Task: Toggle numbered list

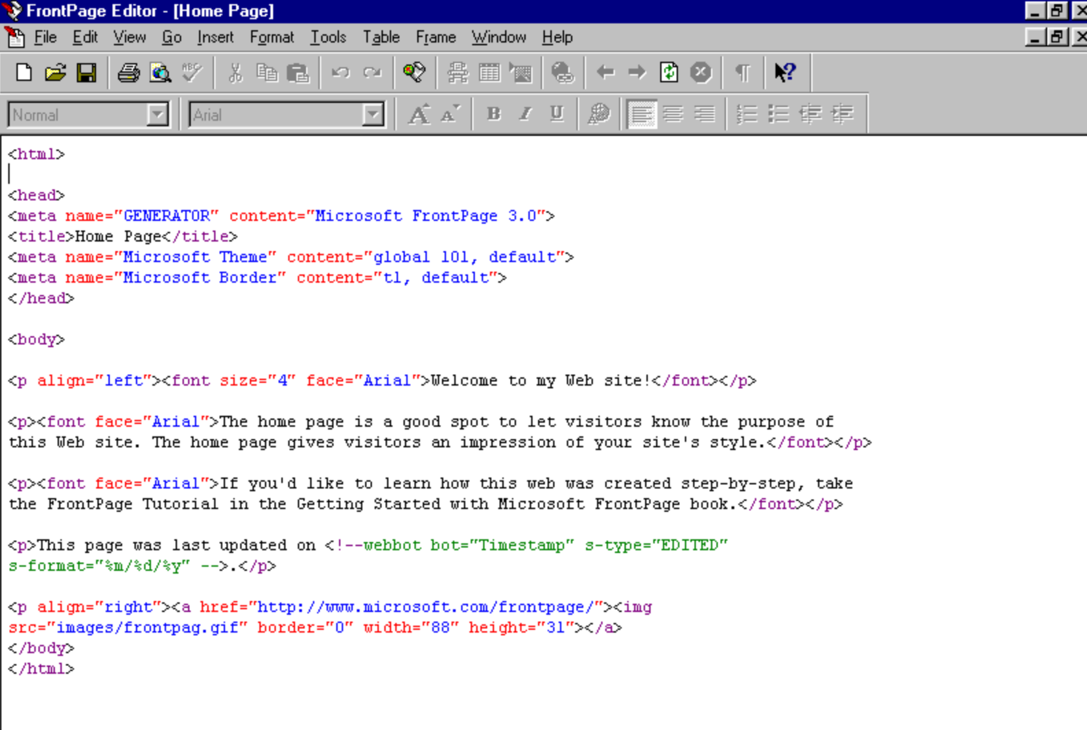Action: click(x=747, y=114)
